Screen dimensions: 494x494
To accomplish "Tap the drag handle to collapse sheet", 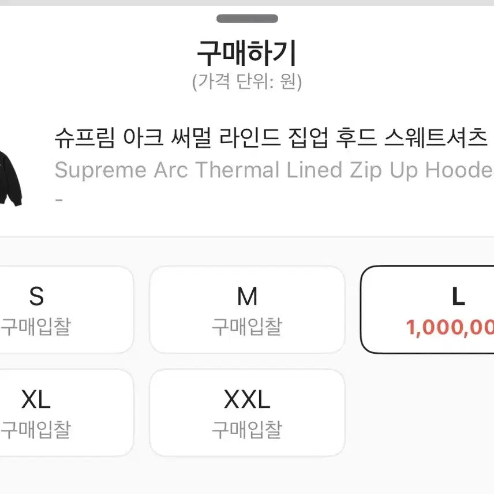I will point(247,17).
